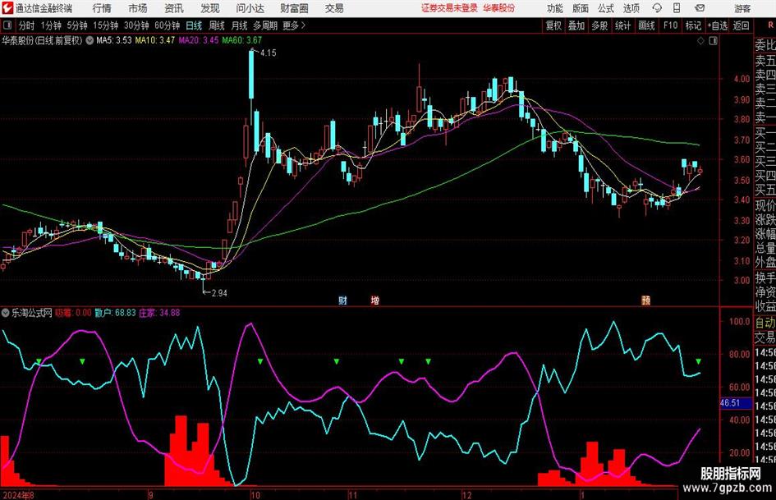Image resolution: width=776 pixels, height=500 pixels.
Task: Click the MA20: 3.45 indicator value
Action: pyautogui.click(x=199, y=40)
